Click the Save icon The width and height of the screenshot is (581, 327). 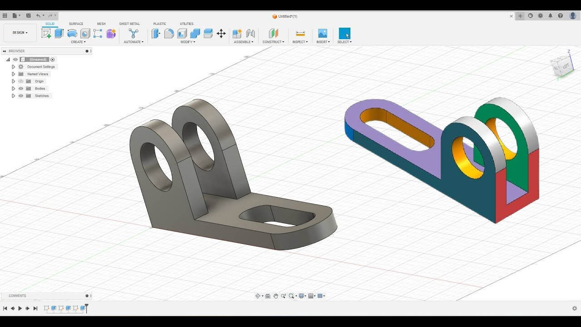(28, 15)
